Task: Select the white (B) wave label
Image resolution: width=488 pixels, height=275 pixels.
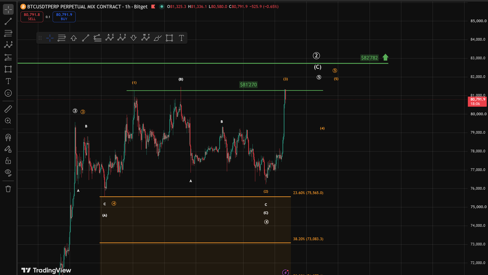Action: coord(181,80)
